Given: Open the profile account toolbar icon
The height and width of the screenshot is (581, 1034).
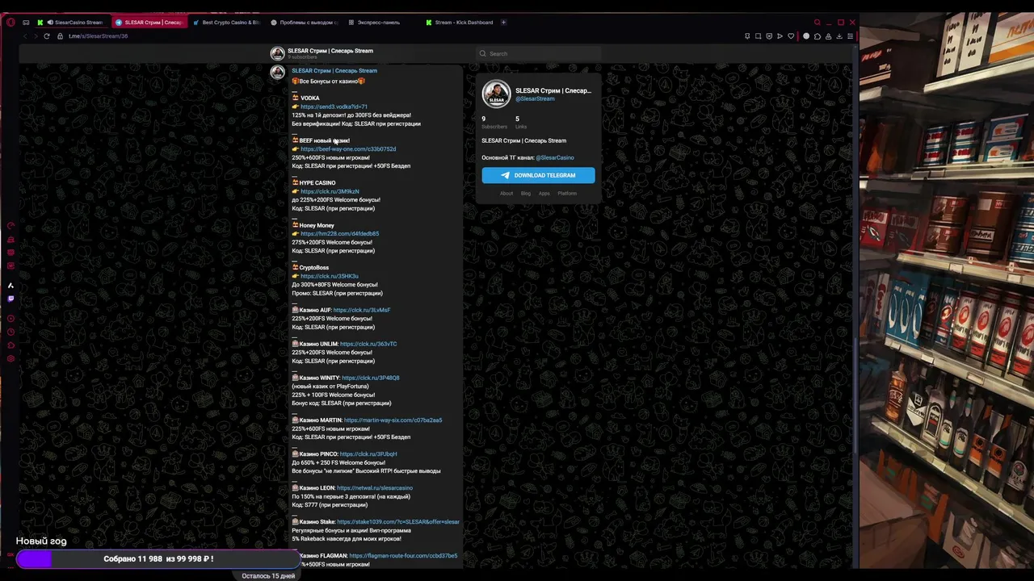Looking at the screenshot, I should coord(828,36).
